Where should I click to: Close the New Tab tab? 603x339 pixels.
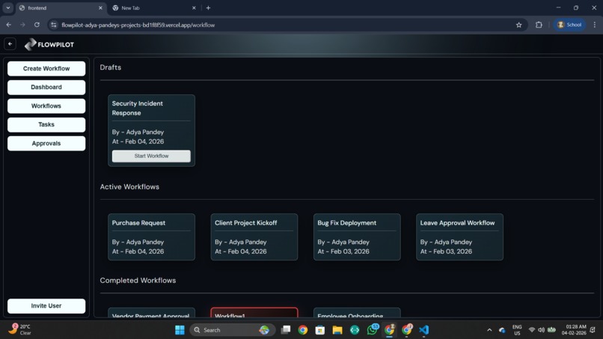coord(194,7)
